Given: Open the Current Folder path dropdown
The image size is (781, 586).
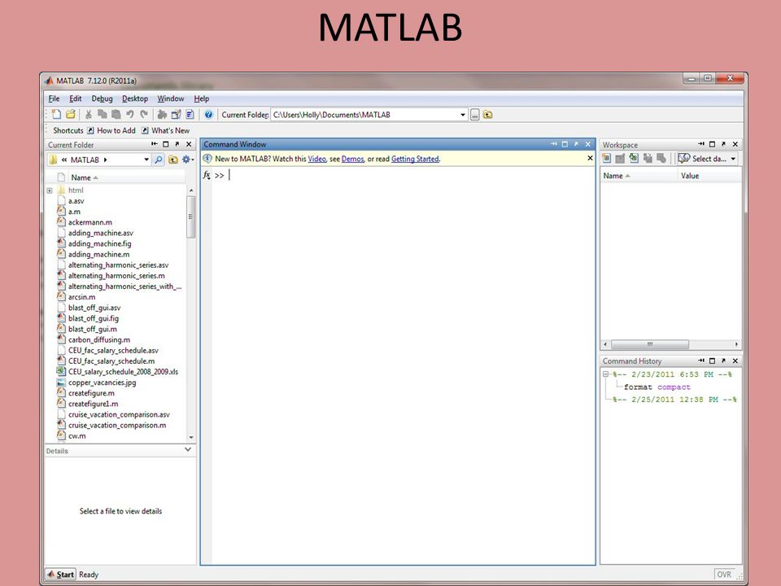Looking at the screenshot, I should click(463, 115).
